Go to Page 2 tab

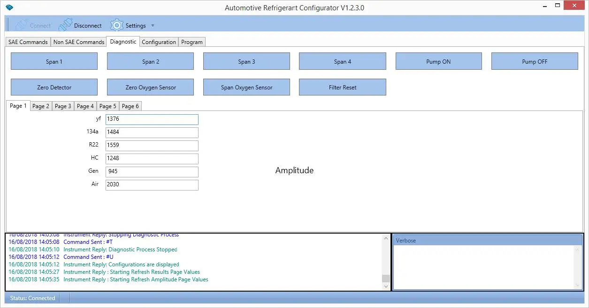tap(41, 106)
